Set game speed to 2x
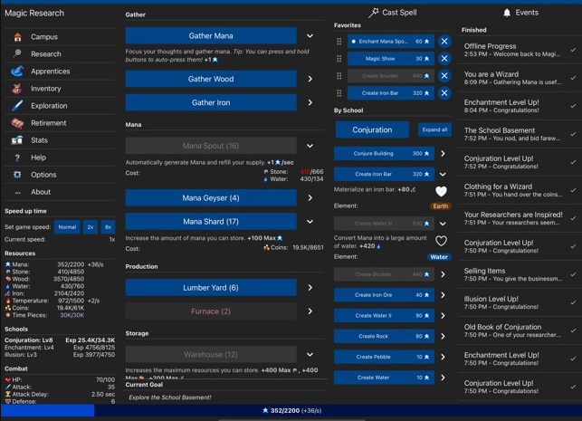Viewport: 582px width, 421px height. (91, 227)
